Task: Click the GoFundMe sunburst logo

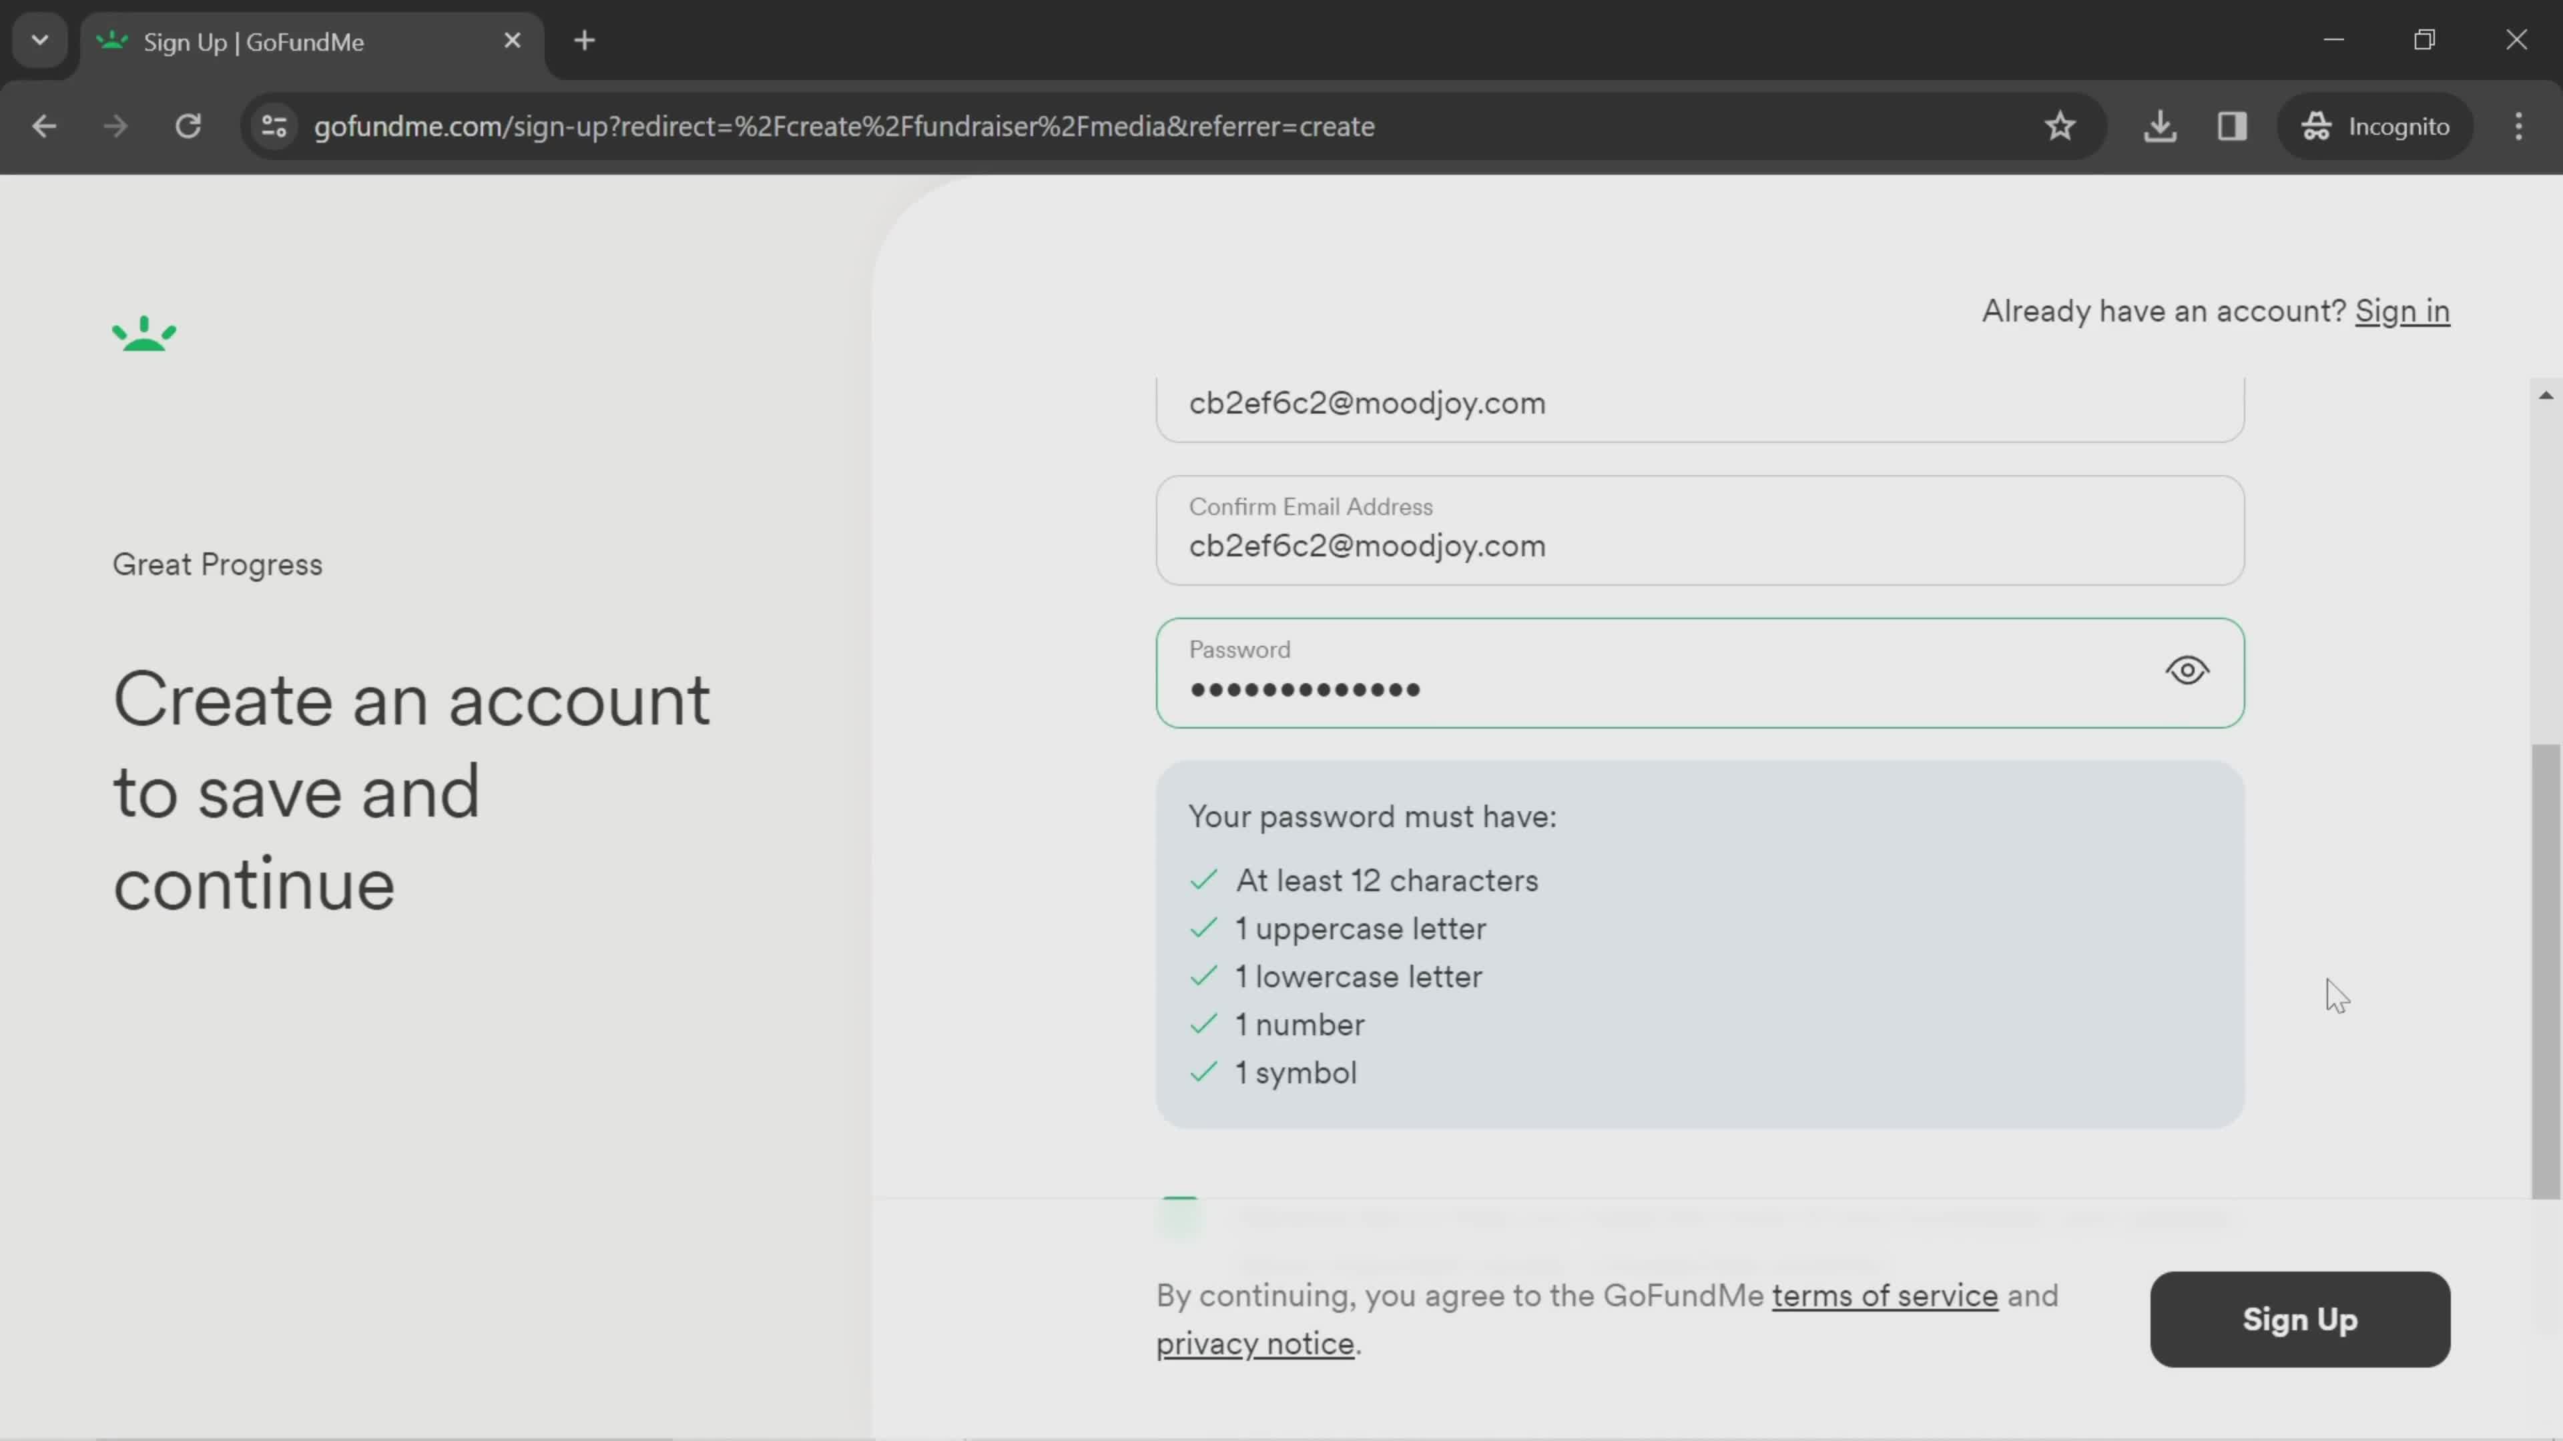Action: coord(144,334)
